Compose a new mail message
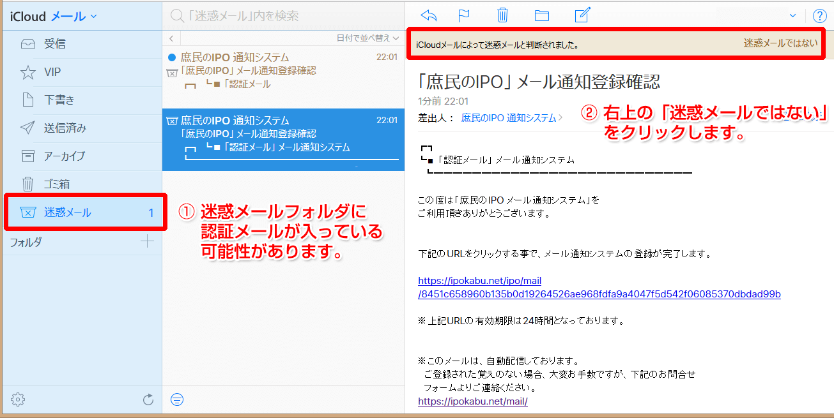Screen dimensions: 834x418 click(x=582, y=15)
